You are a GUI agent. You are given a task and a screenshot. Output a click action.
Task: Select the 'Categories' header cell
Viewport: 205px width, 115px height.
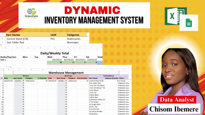coord(76,35)
